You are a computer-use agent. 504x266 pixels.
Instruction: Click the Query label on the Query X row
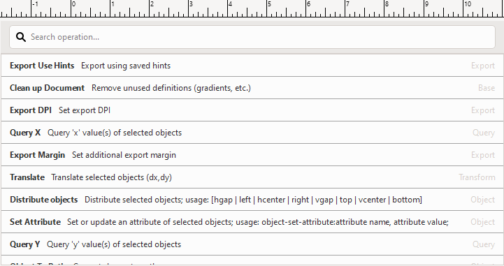484,133
